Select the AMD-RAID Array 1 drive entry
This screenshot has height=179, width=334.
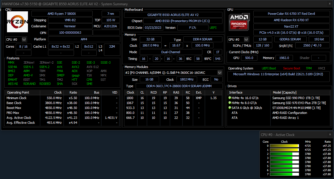[278, 118]
